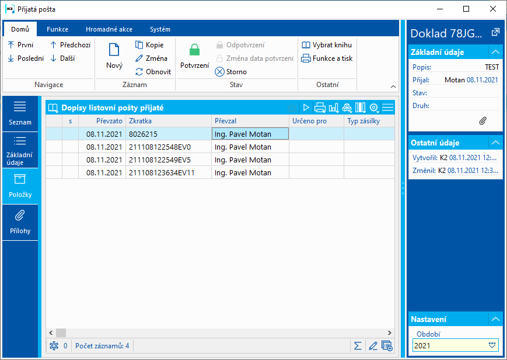This screenshot has width=507, height=360.
Task: Open print options in list toolbar
Action: 320,108
